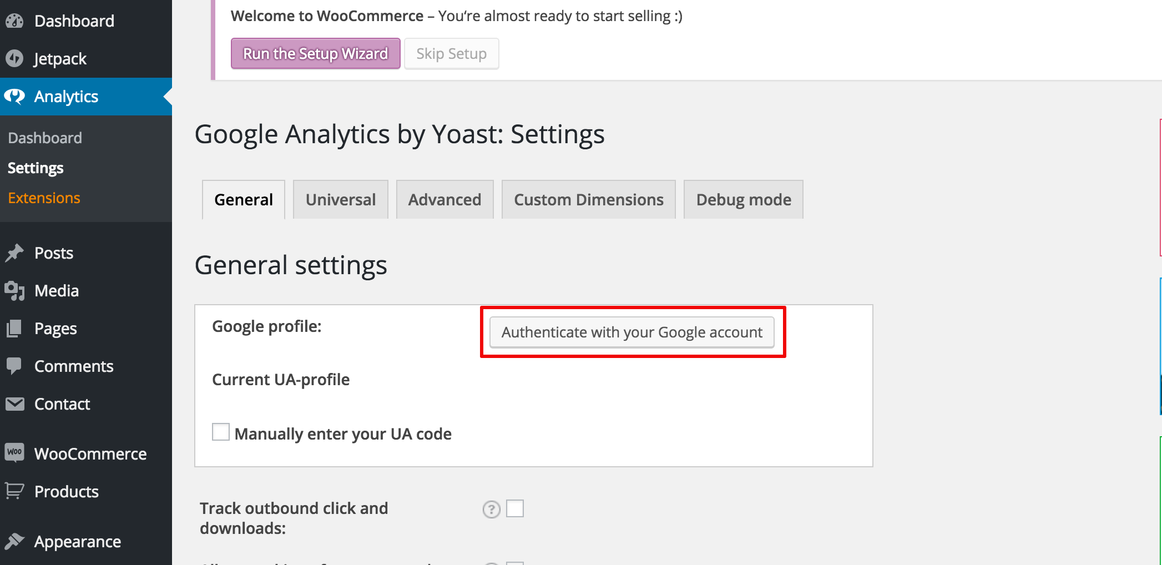
Task: Open the Advanced tab
Action: pos(445,200)
